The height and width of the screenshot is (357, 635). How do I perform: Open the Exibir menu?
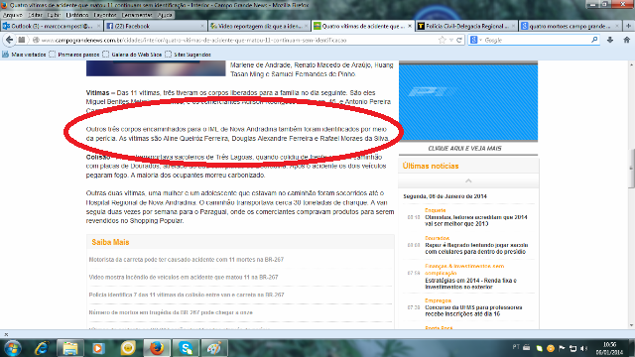click(x=54, y=15)
